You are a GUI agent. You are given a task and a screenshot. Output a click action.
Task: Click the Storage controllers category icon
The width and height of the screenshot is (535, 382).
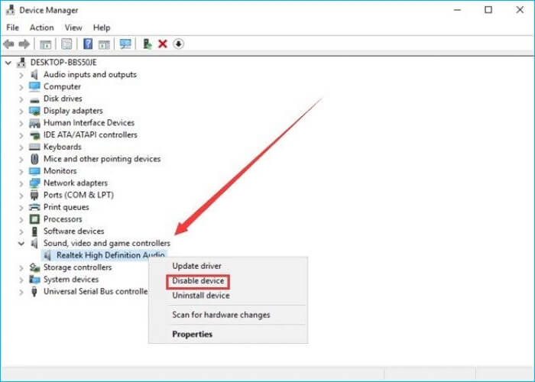point(34,267)
